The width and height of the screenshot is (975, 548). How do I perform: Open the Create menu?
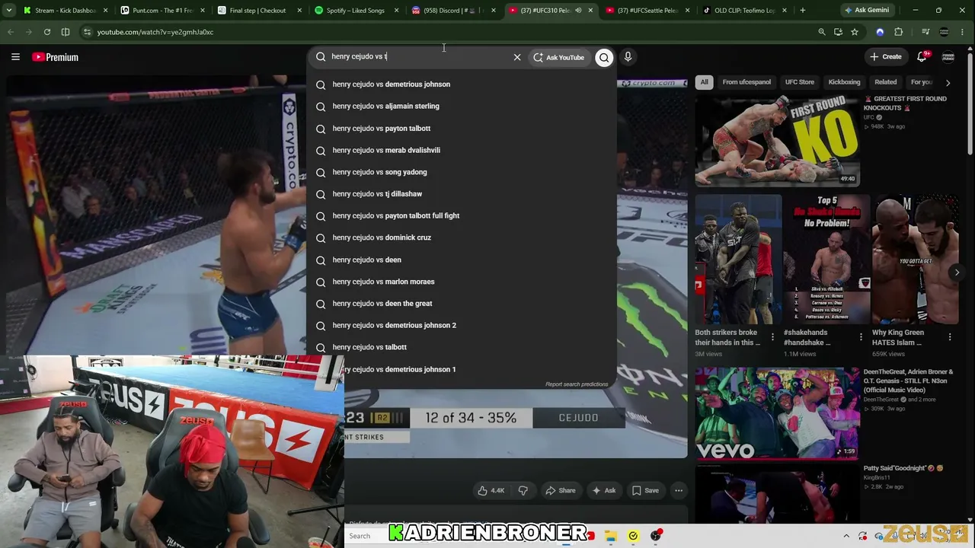click(x=886, y=57)
